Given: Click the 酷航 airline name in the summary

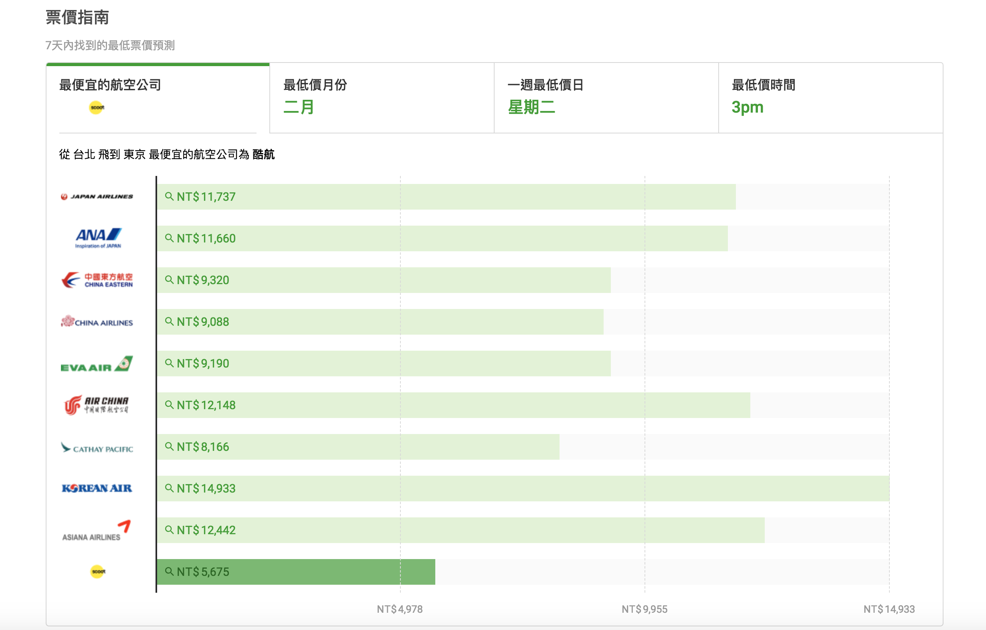Looking at the screenshot, I should pos(263,154).
